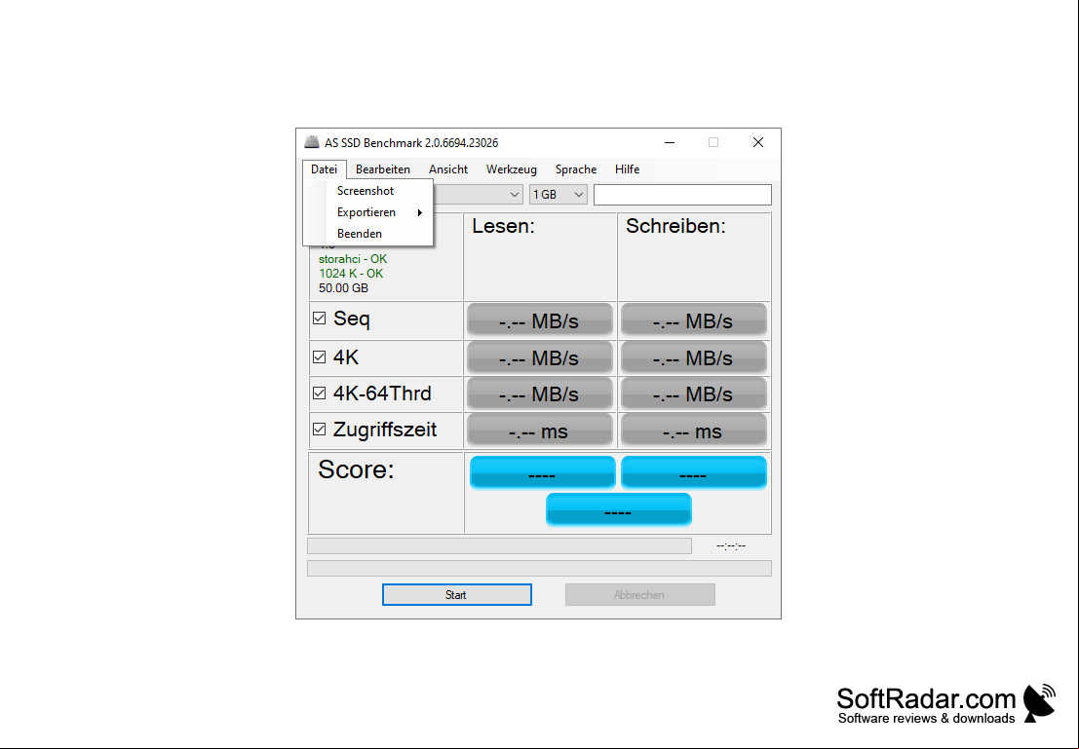Image resolution: width=1079 pixels, height=749 pixels.
Task: Open the Bearbeiten menu
Action: pyautogui.click(x=383, y=169)
